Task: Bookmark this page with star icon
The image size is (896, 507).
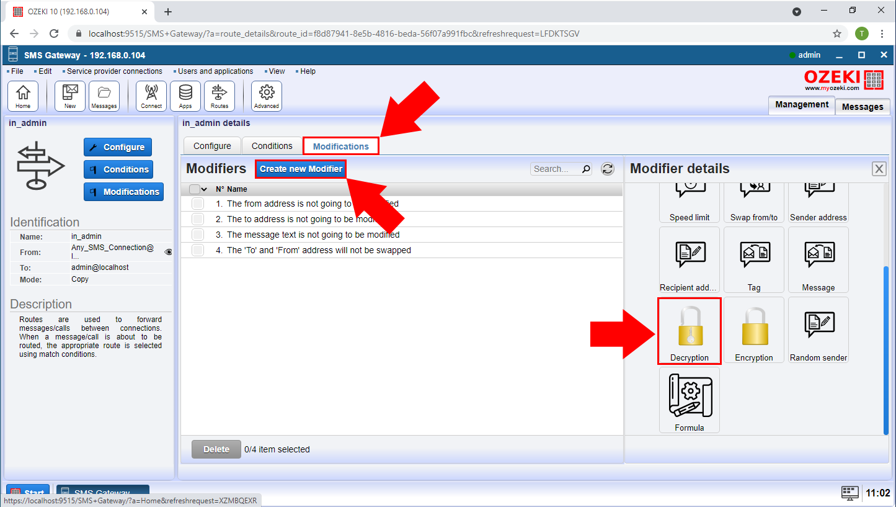Action: (837, 34)
